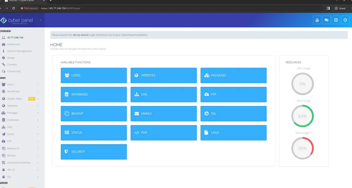The image size is (352, 188).
Task: Click the Packages tile icon
Action: click(207, 75)
